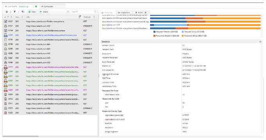Open the Result column options menu
The image size is (266, 140).
tap(22, 17)
